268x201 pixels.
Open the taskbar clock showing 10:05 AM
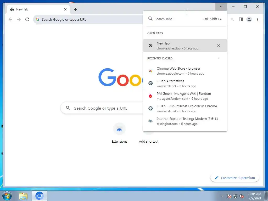coord(255,196)
